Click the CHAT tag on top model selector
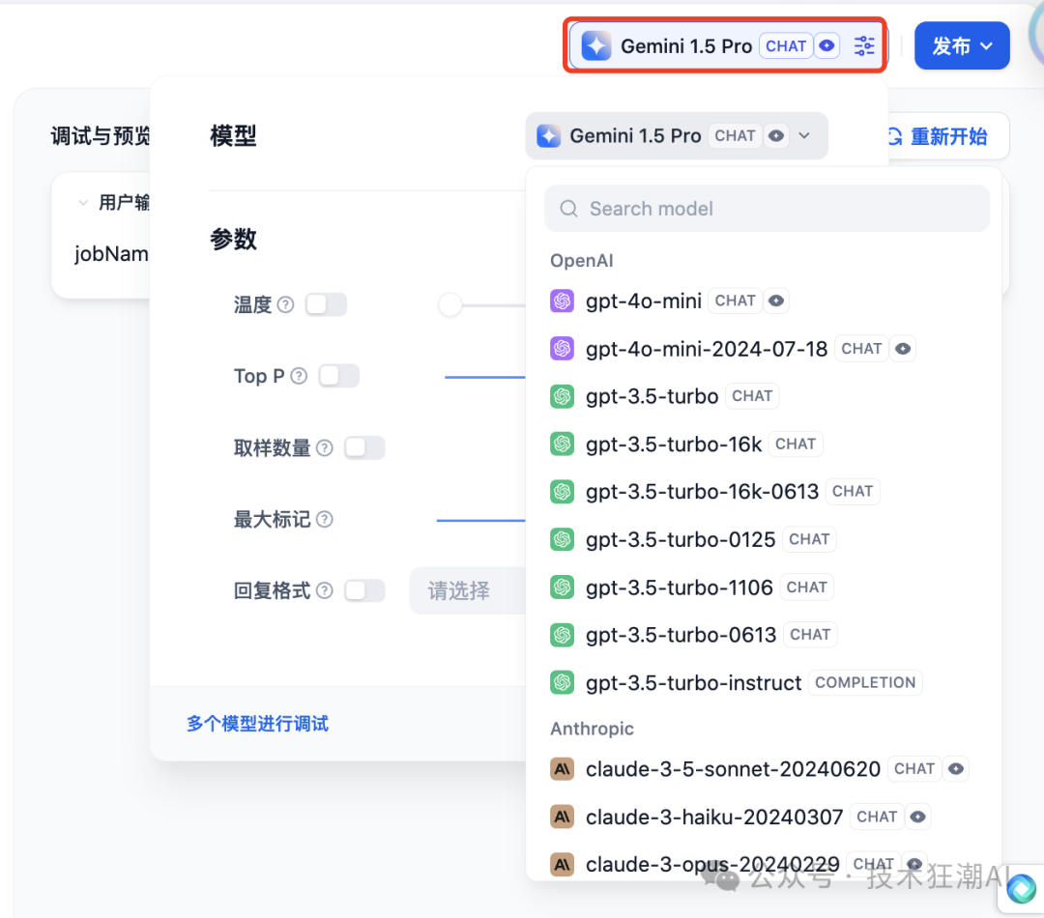Viewport: 1044px width, 918px height. pos(786,46)
